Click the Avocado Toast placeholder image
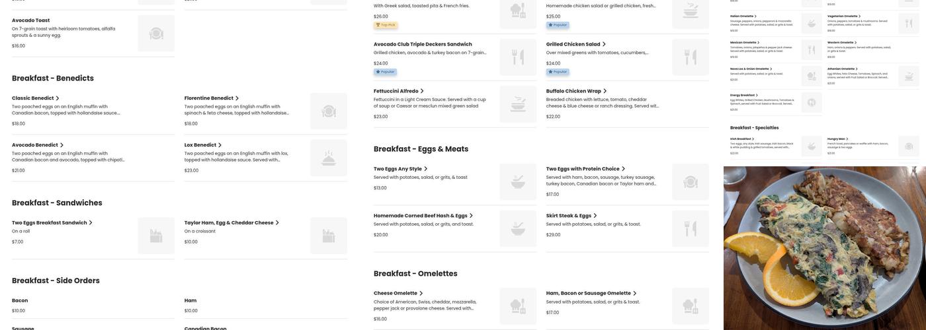The width and height of the screenshot is (926, 330). click(156, 34)
